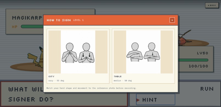The height and width of the screenshot is (107, 221).
Task: Click the Magikarp HP bar
Action: 32,27
